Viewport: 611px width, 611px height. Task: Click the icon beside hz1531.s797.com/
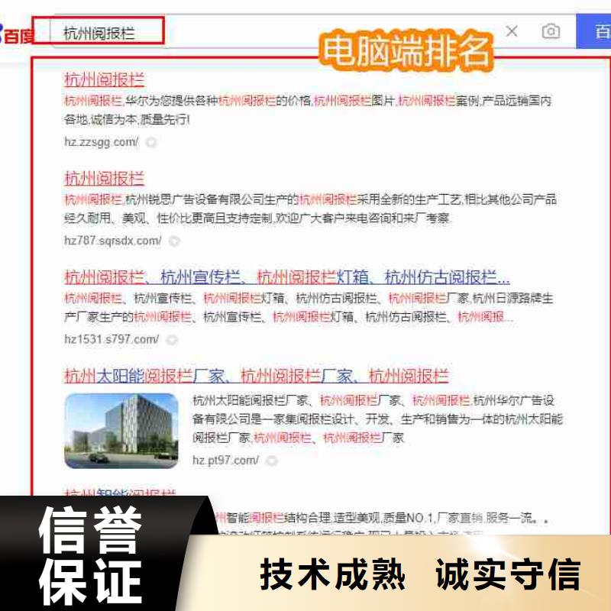(172, 340)
